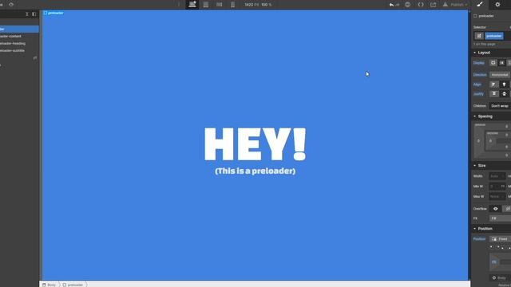Open the Position Fixed dropdown
The width and height of the screenshot is (511, 287).
coord(501,239)
